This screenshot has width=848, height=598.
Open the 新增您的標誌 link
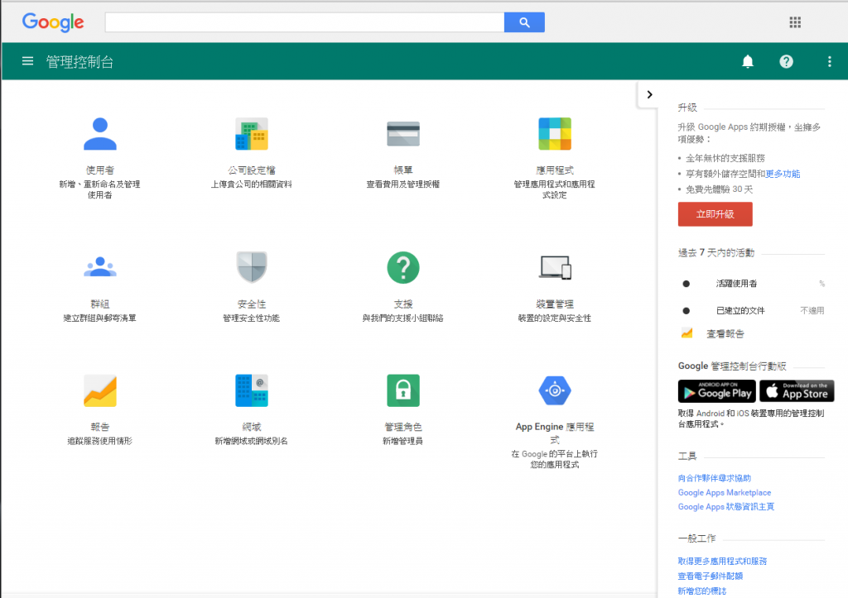click(702, 591)
